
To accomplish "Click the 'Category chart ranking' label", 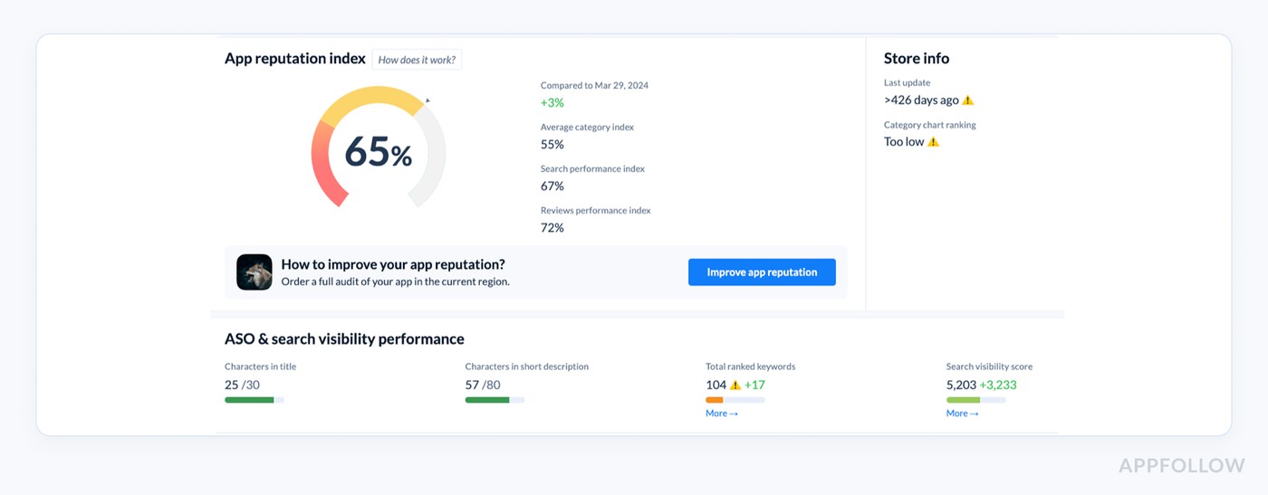I will point(930,126).
